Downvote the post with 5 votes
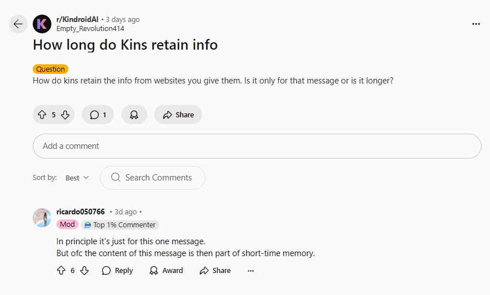Image resolution: width=490 pixels, height=295 pixels. coord(65,115)
